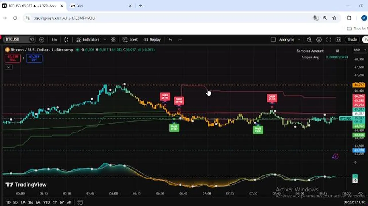Undo the last chart action
Screen dimensions: 368x206
(x=170, y=40)
